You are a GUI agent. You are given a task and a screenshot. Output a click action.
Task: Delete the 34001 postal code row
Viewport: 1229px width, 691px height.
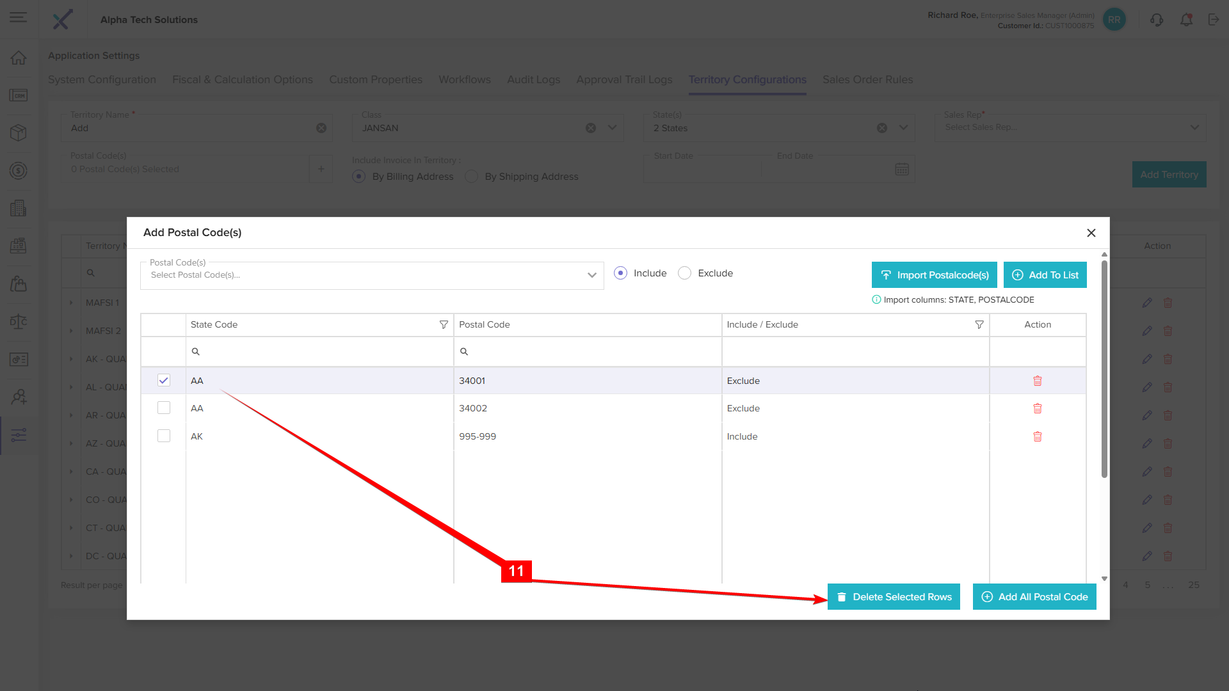pos(1037,381)
